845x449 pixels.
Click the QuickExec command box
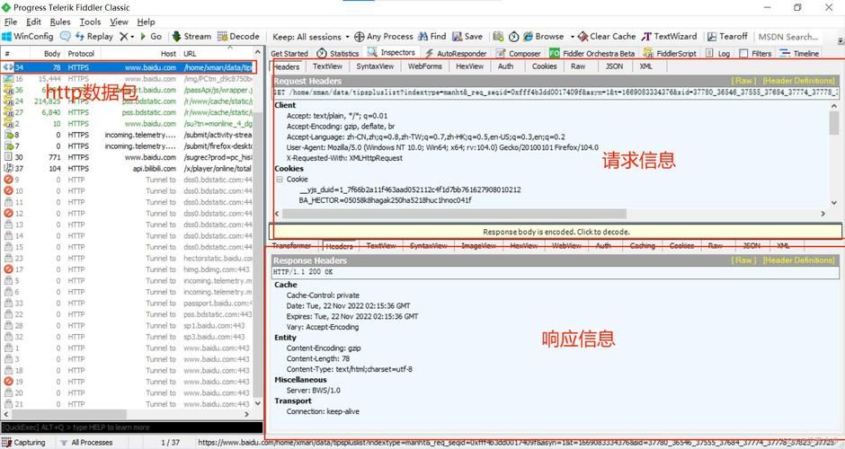pos(131,427)
